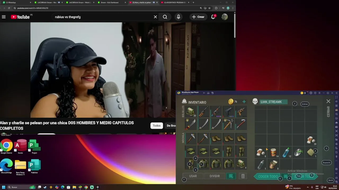Pick the water bottle with count 12
Image resolution: width=339 pixels, height=190 pixels.
click(286, 152)
